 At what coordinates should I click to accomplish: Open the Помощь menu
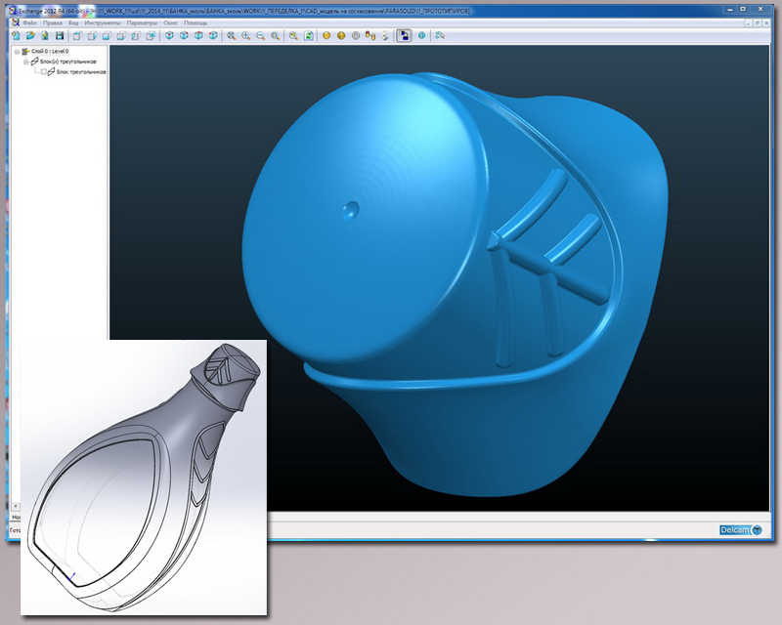click(195, 22)
